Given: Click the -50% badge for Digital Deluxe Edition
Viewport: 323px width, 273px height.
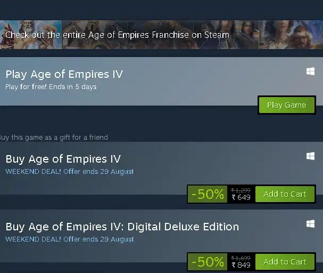Looking at the screenshot, I should coord(208,262).
